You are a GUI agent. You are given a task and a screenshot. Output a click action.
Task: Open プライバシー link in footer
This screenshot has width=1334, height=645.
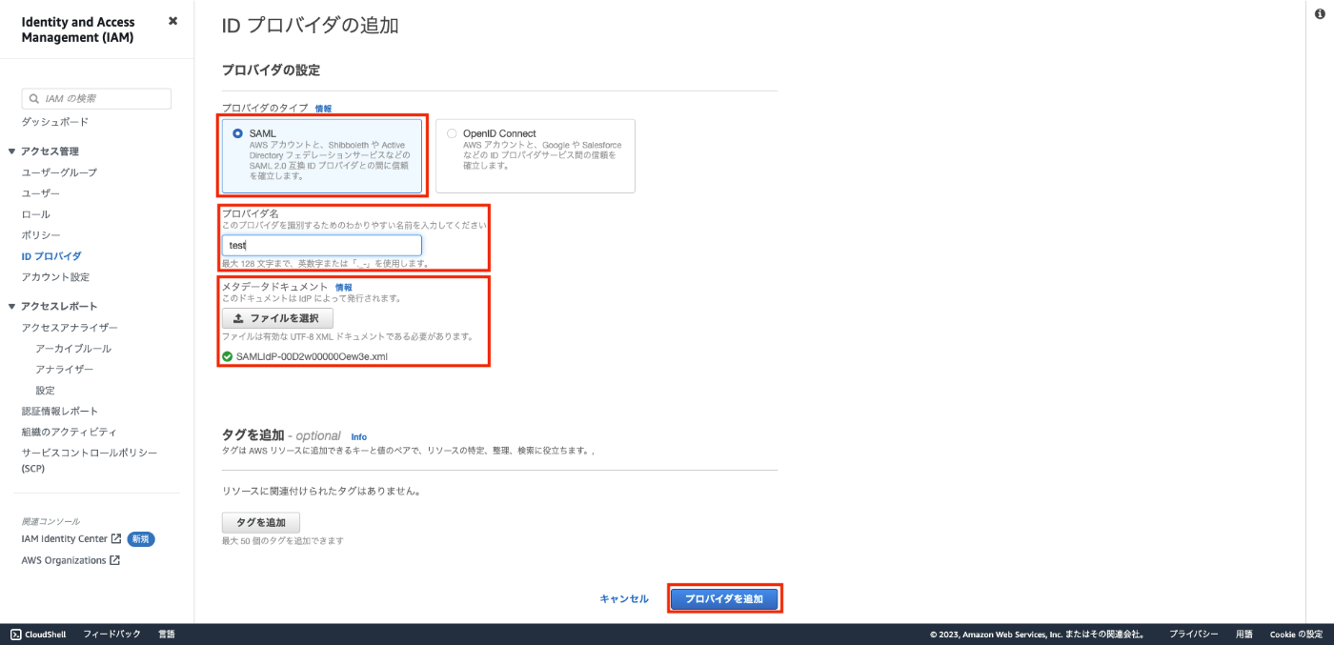1194,635
